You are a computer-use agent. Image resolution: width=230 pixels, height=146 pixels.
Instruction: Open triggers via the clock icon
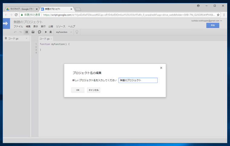point(39,32)
